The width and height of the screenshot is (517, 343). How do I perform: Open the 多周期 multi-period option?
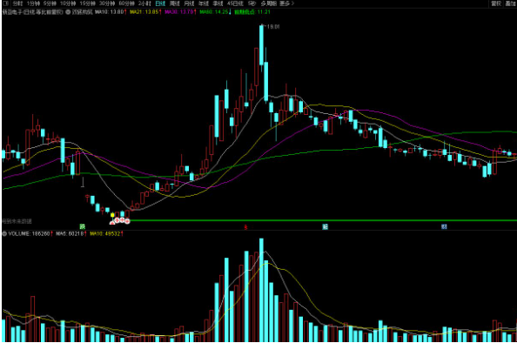(269, 3)
